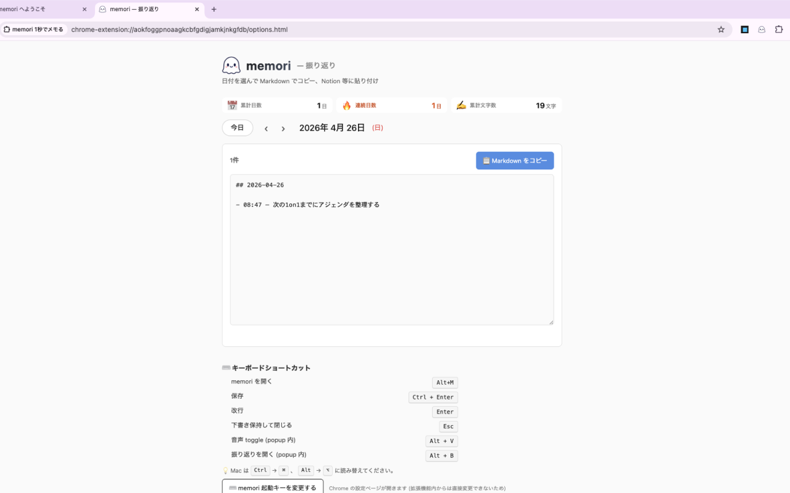Jump to today with 今日 button

[238, 128]
